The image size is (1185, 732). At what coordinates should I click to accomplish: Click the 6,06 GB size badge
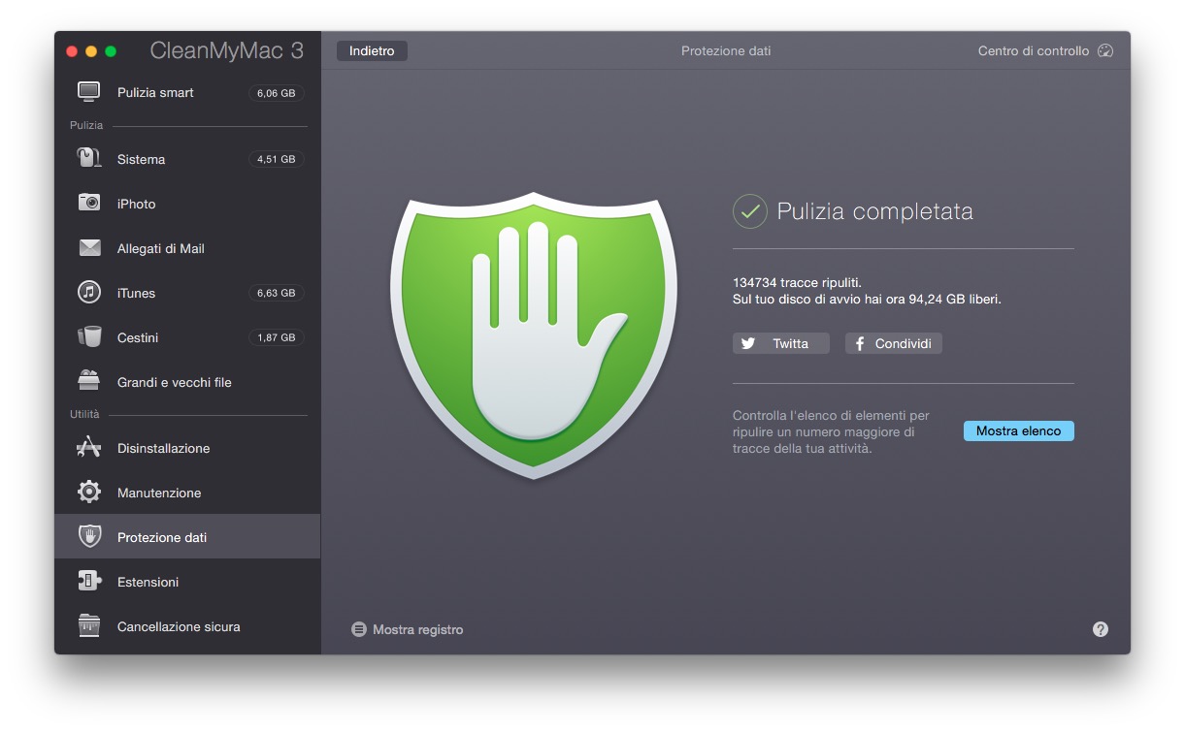[277, 93]
